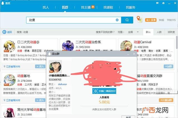Click 江苏省常州市 location on 口二次元动漫@ card
The height and width of the screenshot is (118, 178).
[x=12, y=66]
